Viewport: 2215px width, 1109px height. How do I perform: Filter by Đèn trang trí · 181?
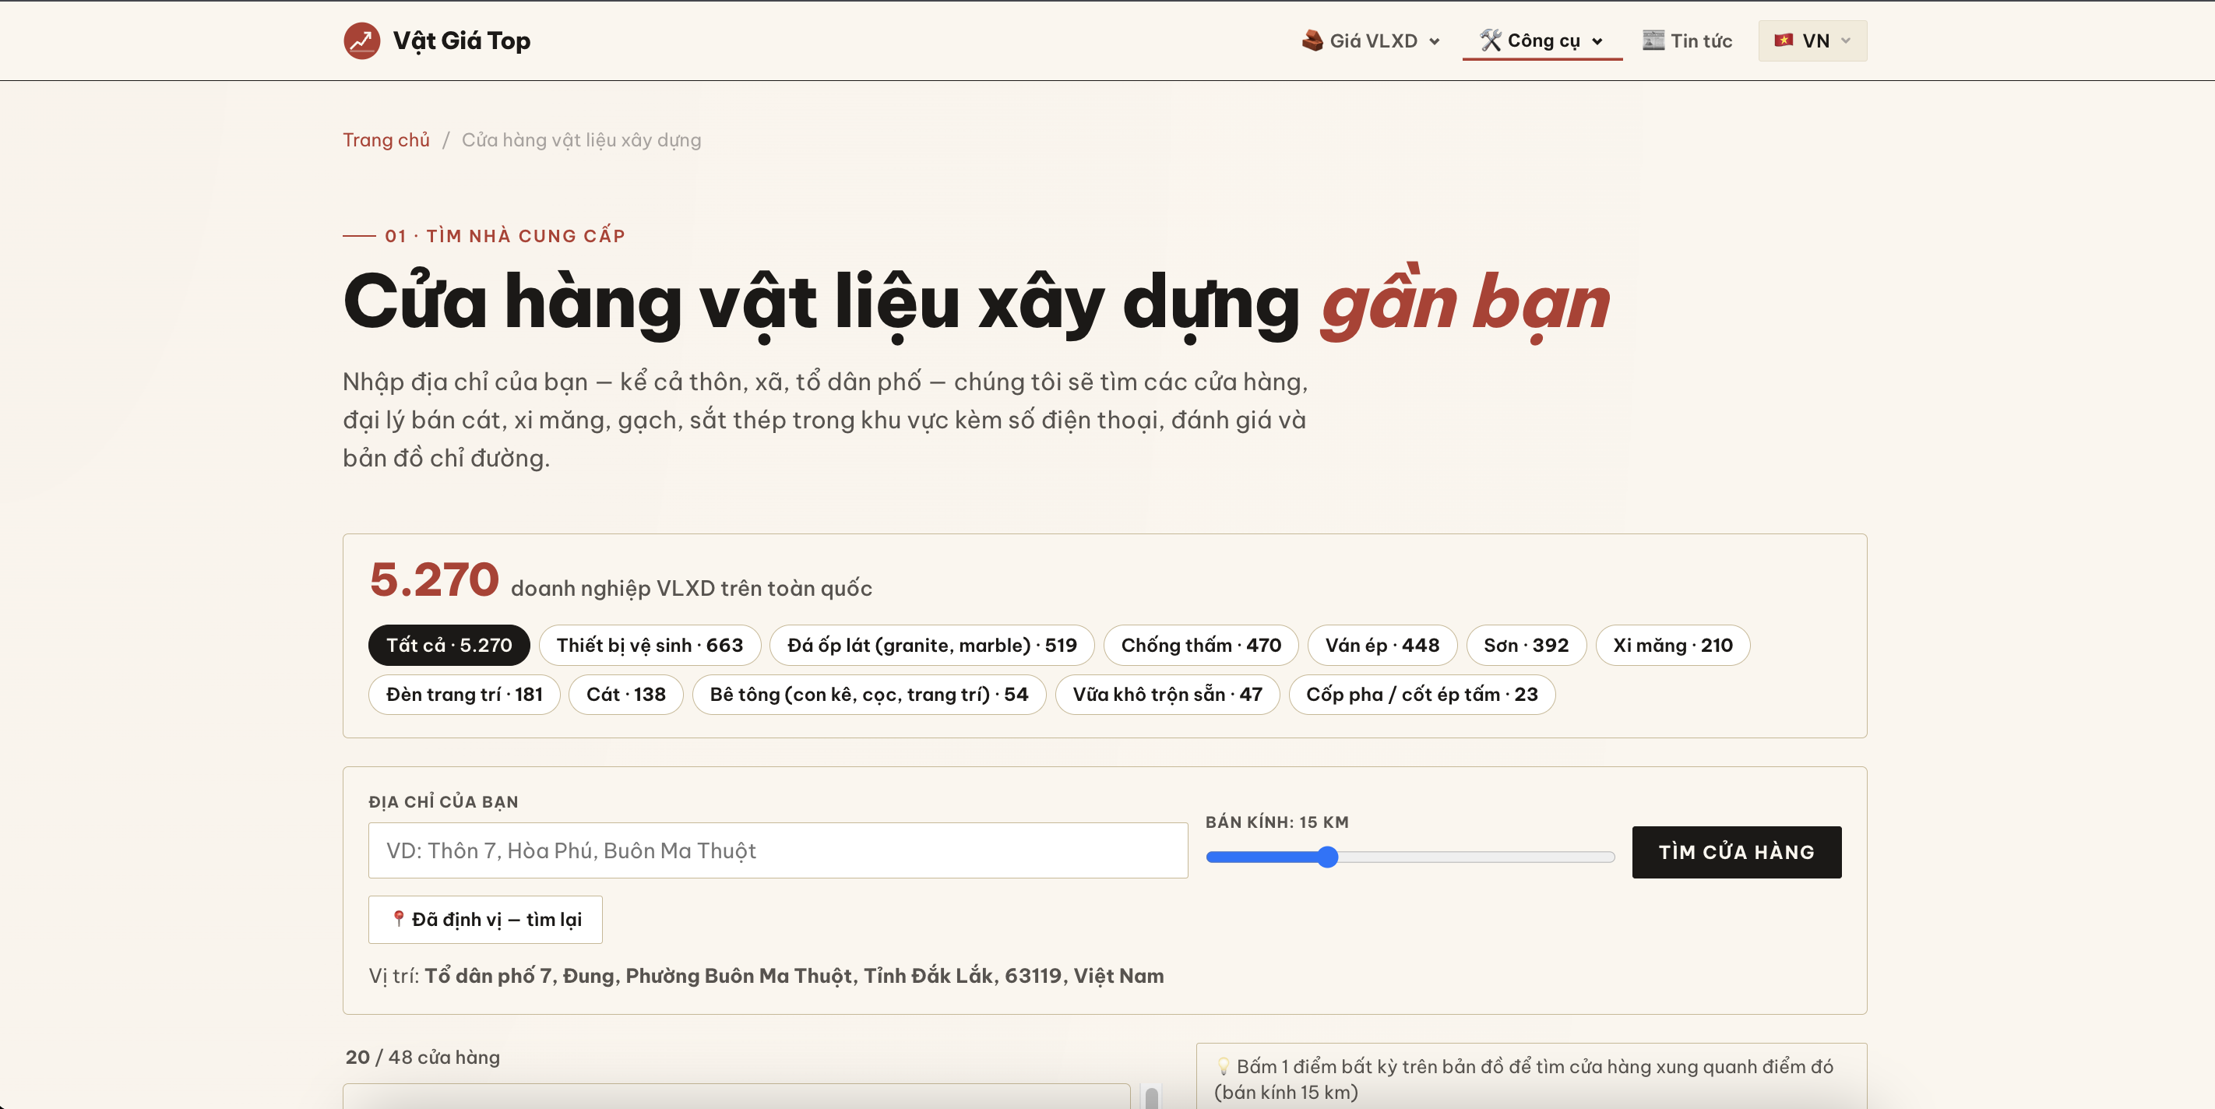click(x=464, y=694)
